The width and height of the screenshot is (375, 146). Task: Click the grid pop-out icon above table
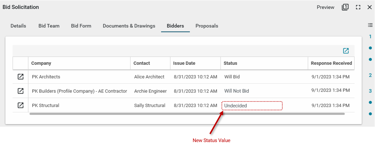[x=346, y=51]
